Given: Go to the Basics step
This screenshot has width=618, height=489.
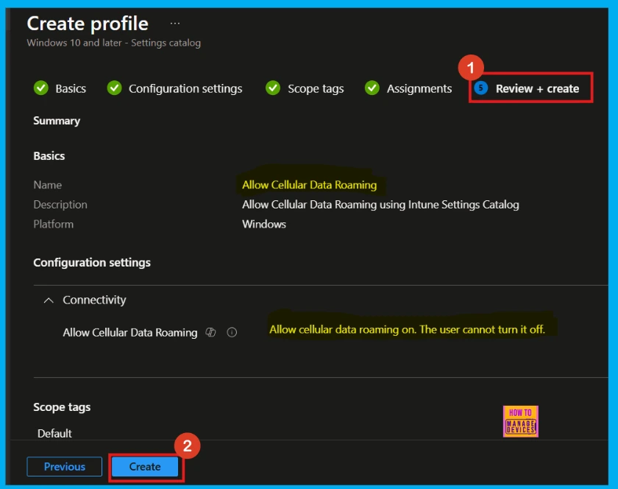Looking at the screenshot, I should [x=71, y=88].
